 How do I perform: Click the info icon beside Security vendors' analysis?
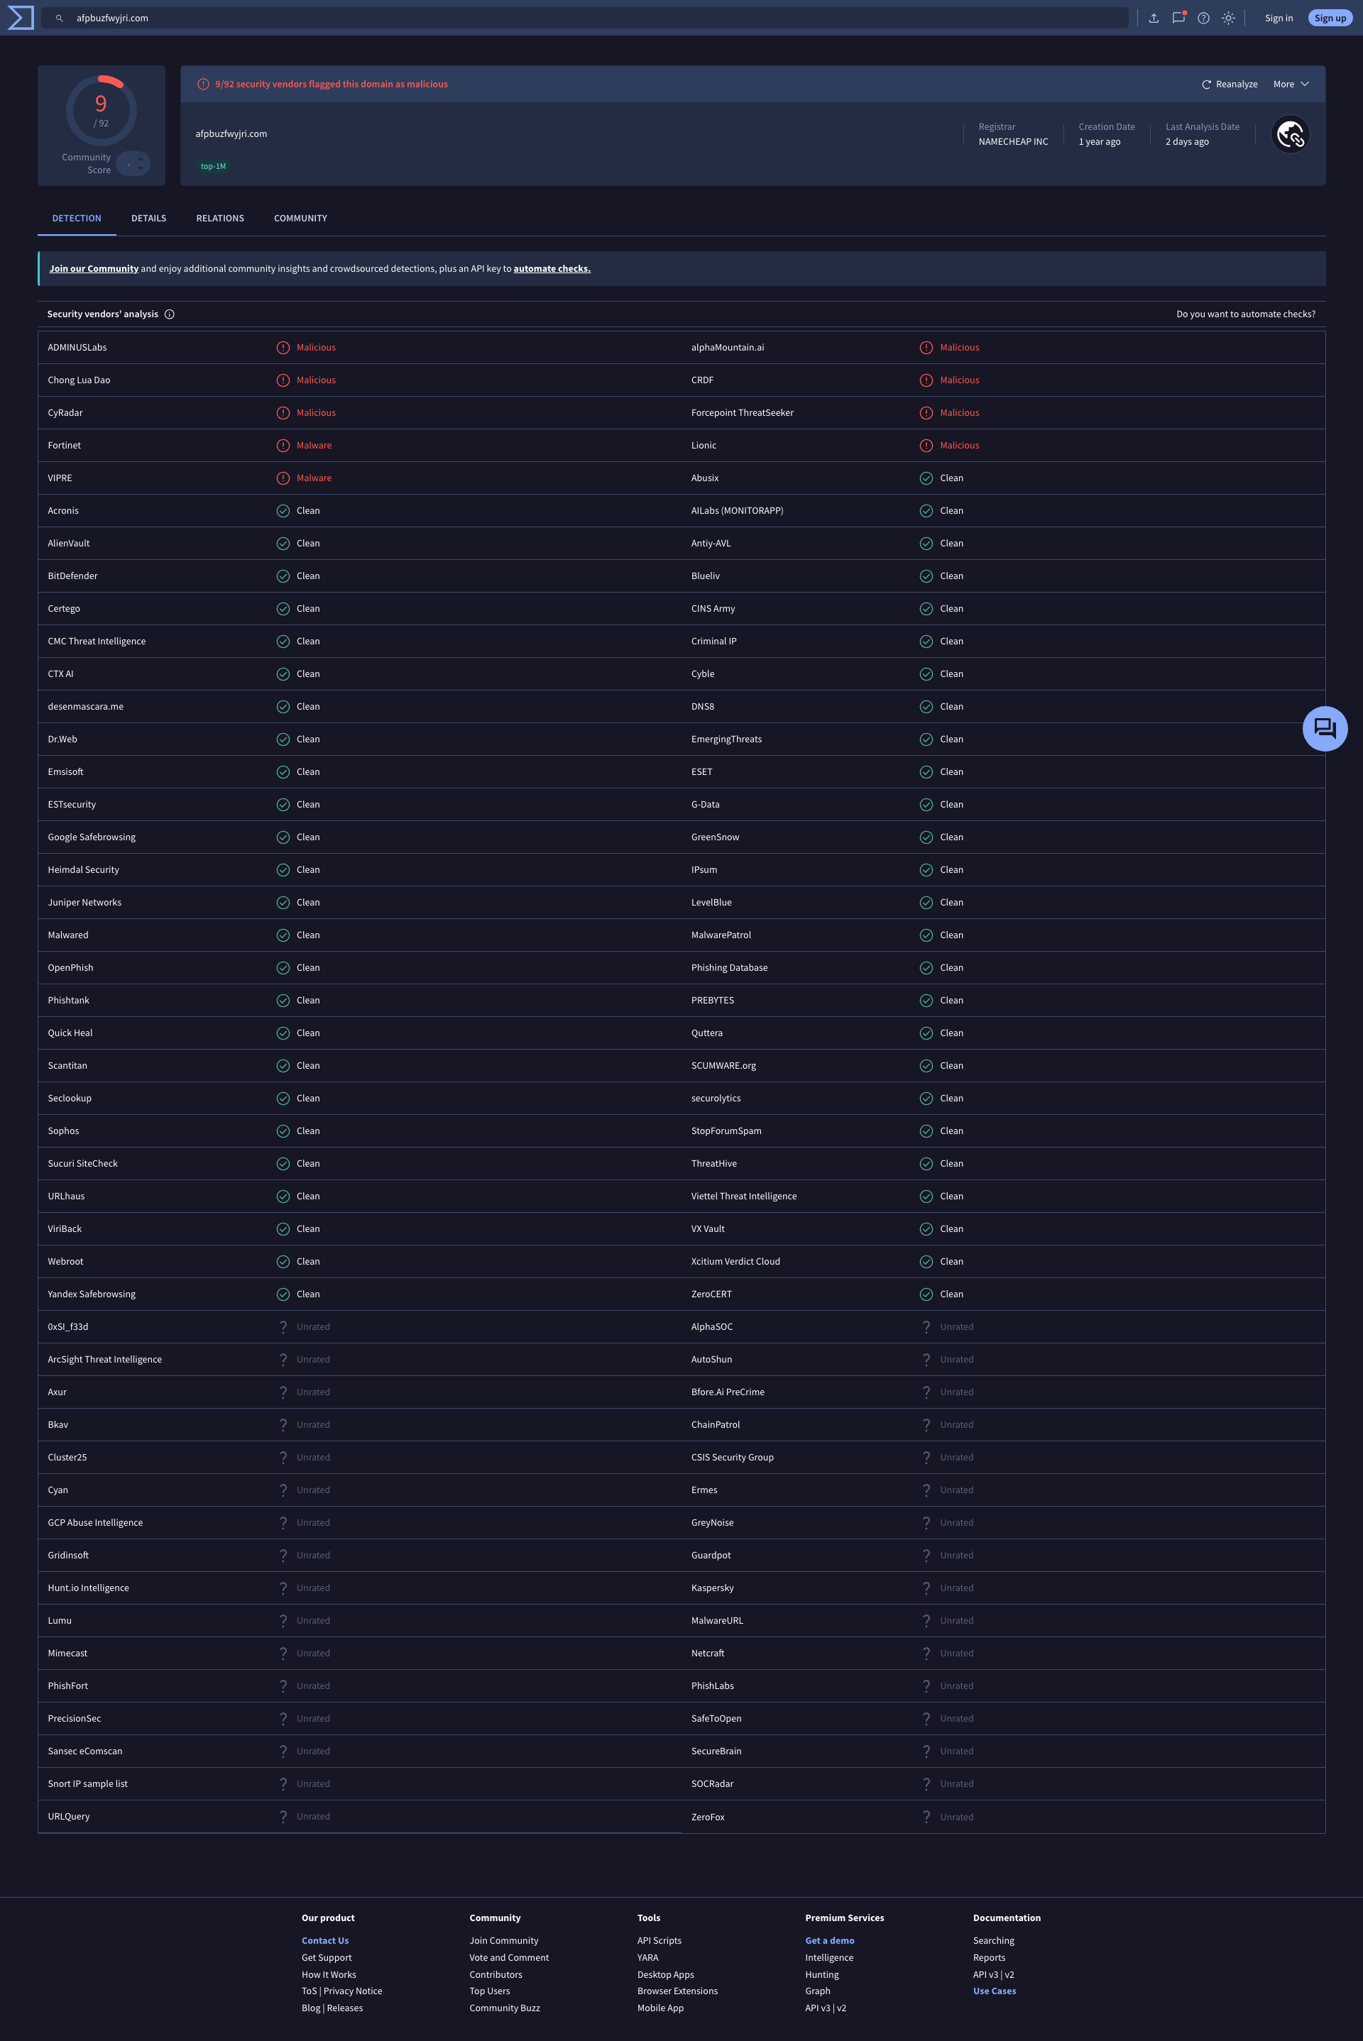[170, 314]
